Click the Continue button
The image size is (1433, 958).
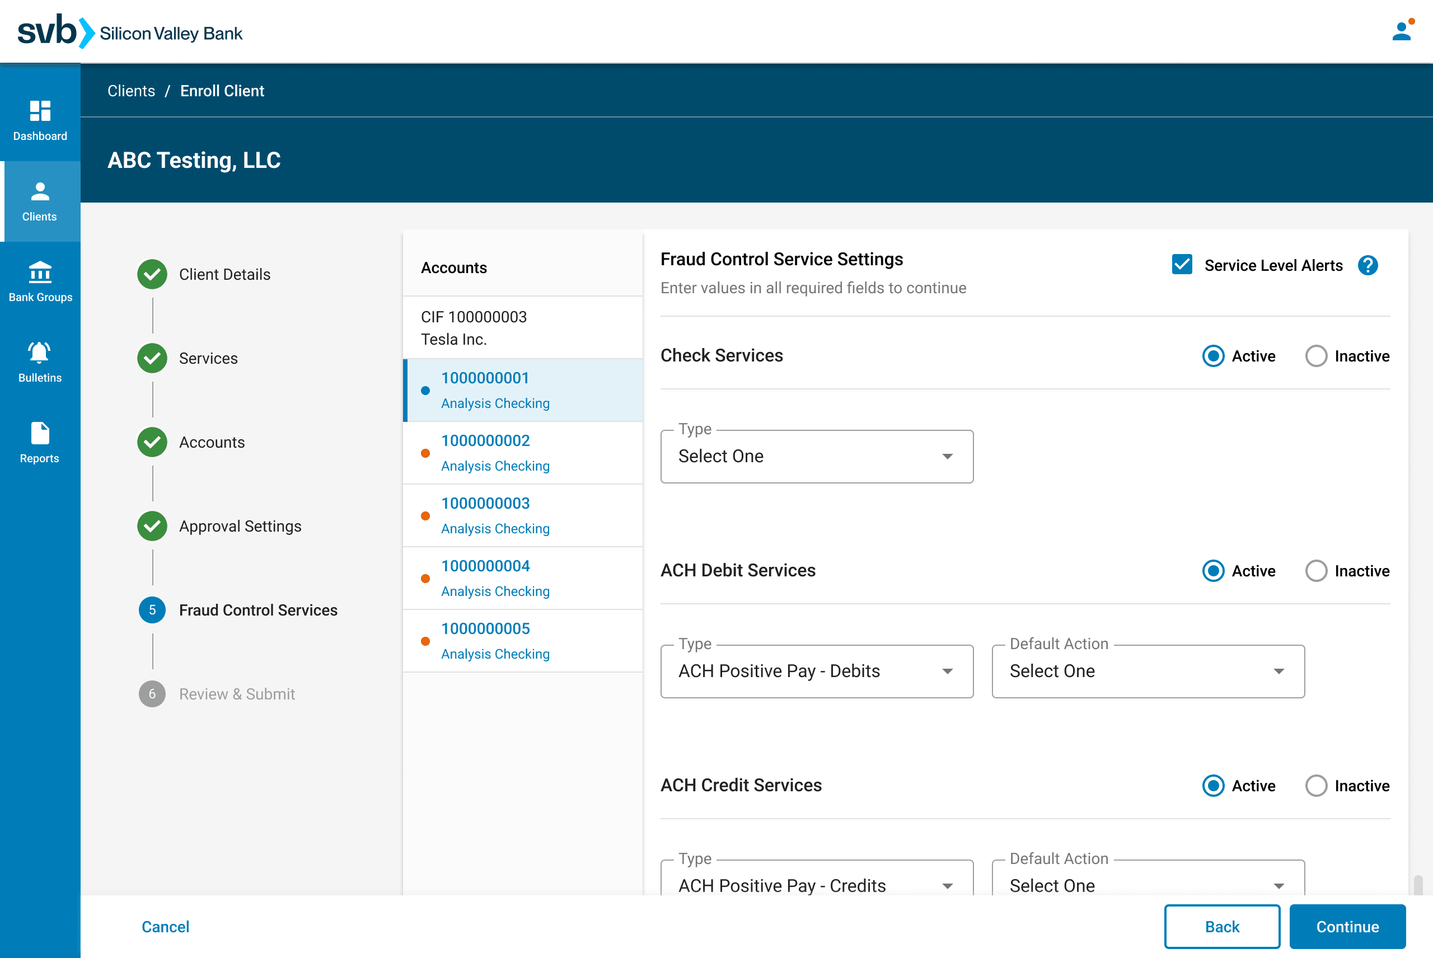1347,926
